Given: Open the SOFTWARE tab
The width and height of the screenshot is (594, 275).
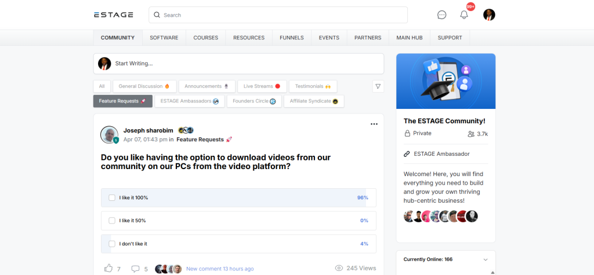Looking at the screenshot, I should pyautogui.click(x=164, y=38).
